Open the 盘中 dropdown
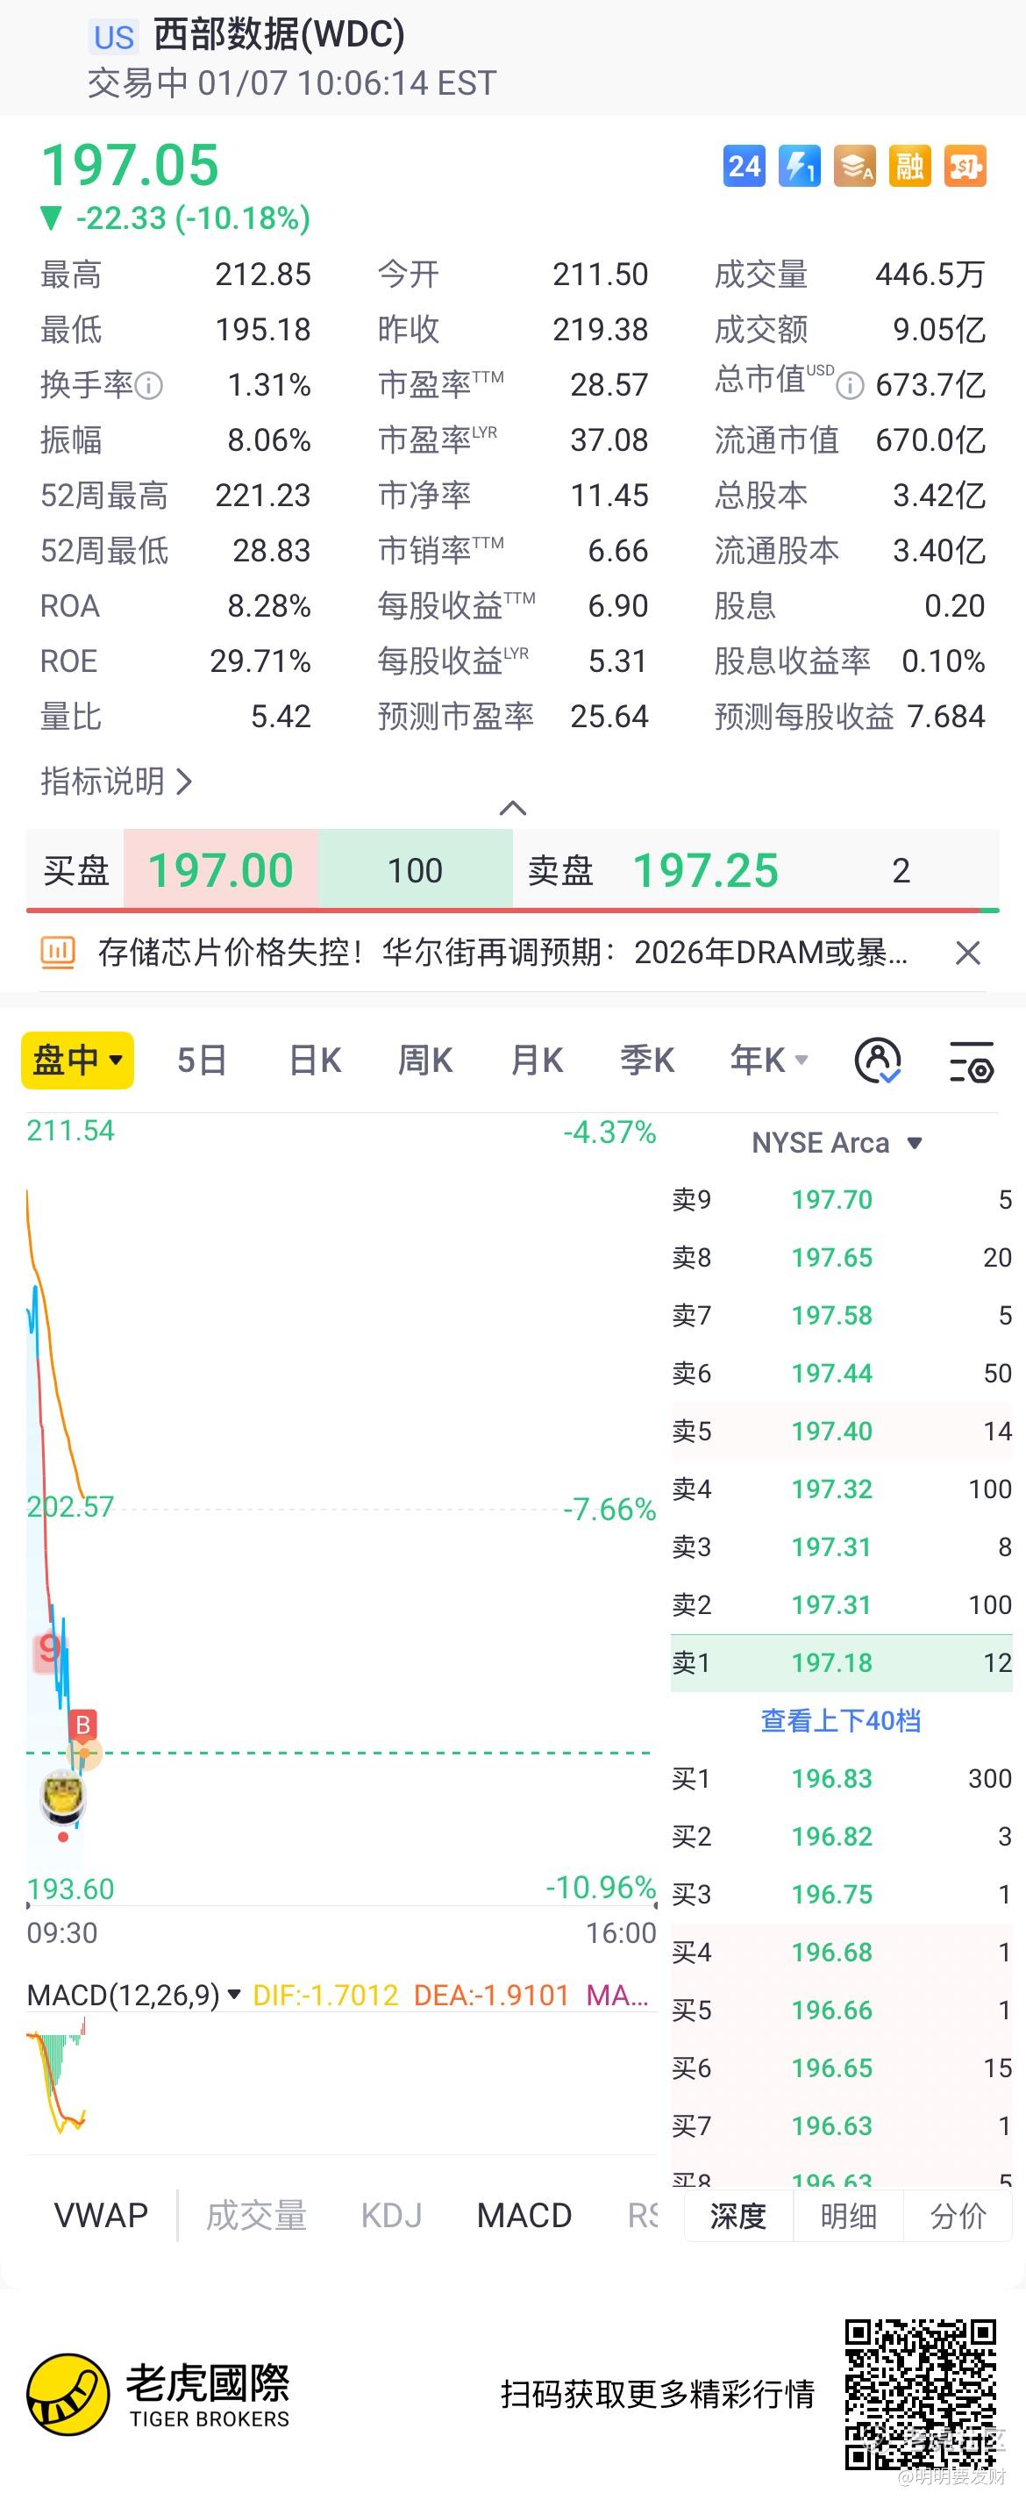1026x2500 pixels. tap(77, 1060)
